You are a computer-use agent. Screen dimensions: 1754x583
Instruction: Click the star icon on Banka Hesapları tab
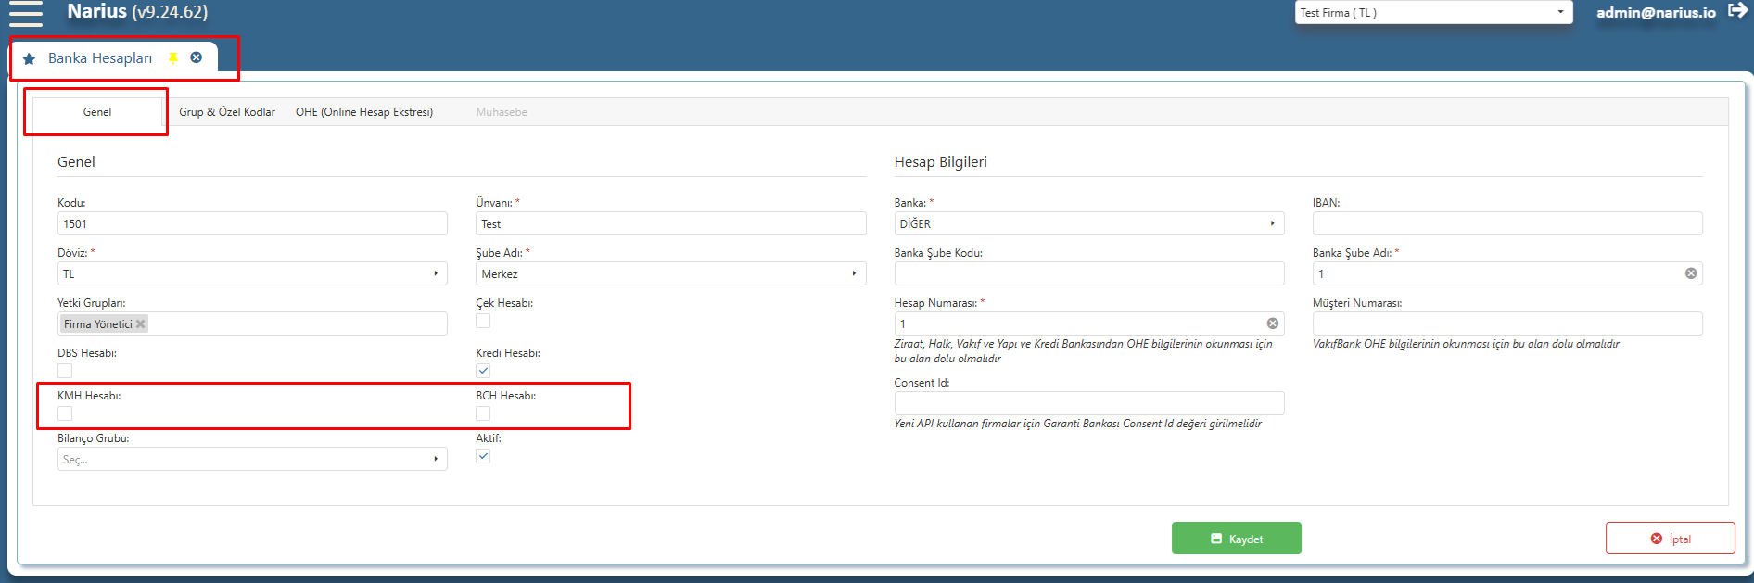point(29,58)
